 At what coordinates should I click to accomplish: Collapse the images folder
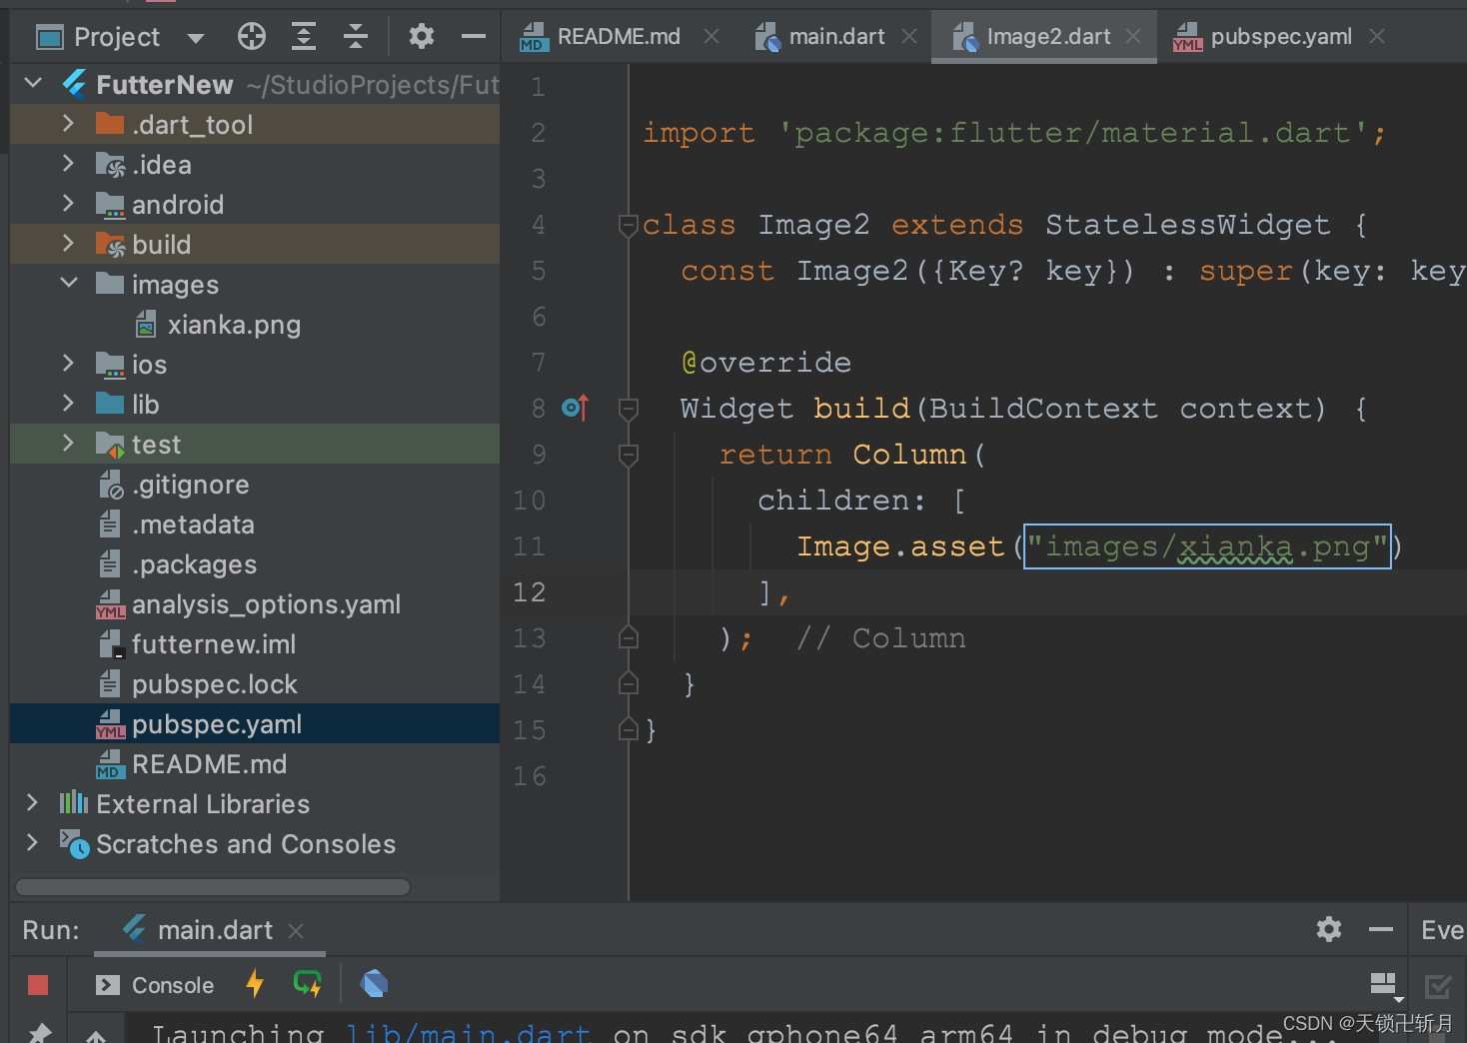coord(68,283)
